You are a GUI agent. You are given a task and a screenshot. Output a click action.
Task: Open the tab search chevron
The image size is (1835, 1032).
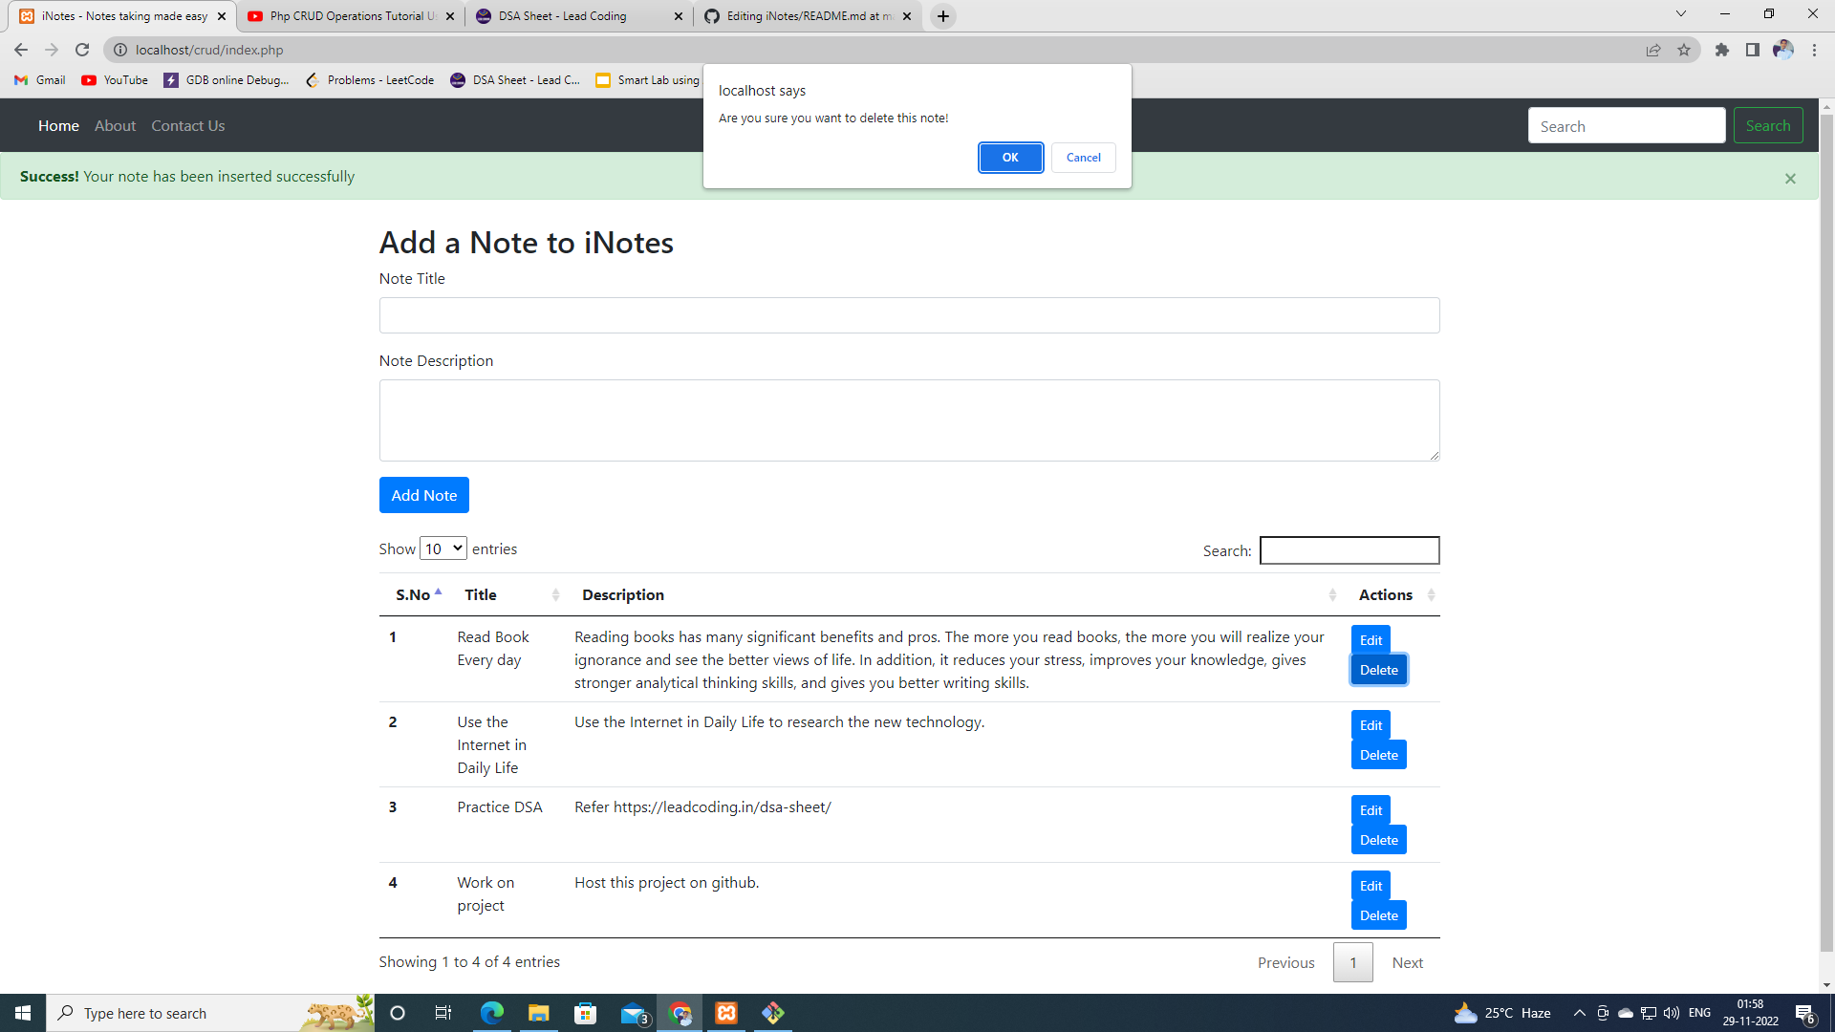click(x=1681, y=14)
